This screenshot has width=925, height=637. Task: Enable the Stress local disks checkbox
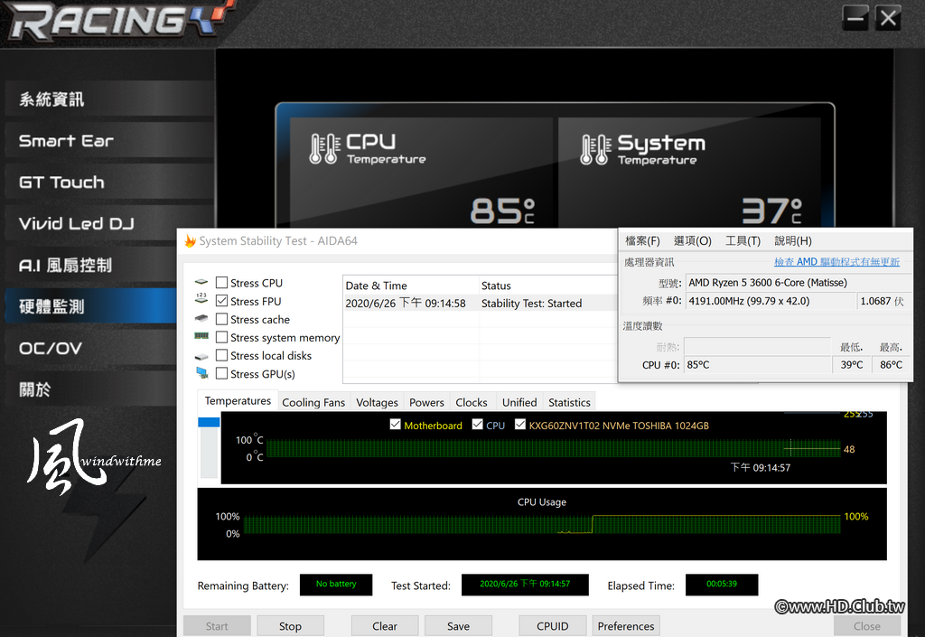coord(222,355)
